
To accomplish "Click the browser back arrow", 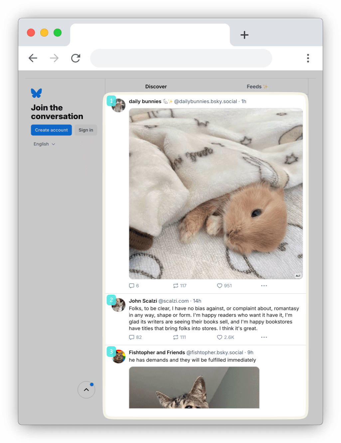I will (33, 58).
